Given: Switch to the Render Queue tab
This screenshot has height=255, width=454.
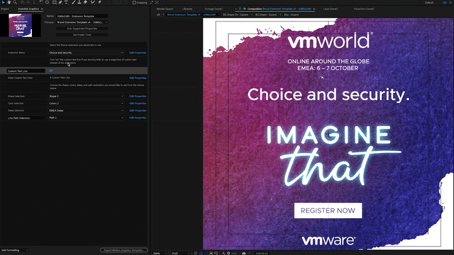Looking at the screenshot, I should 165,9.
